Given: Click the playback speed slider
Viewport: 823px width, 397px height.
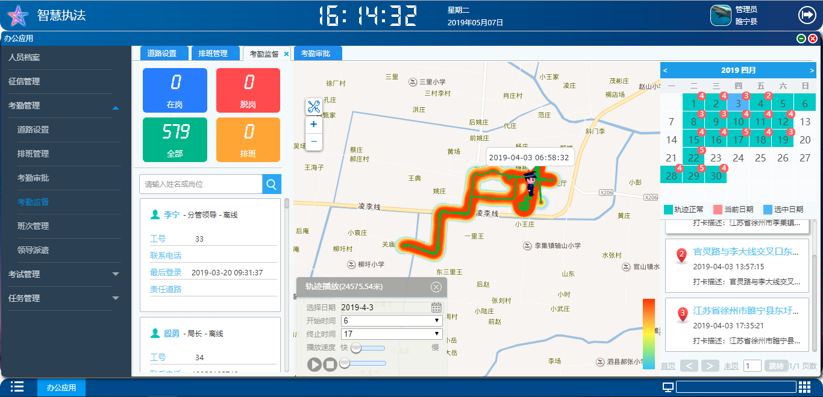Looking at the screenshot, I should [x=368, y=348].
